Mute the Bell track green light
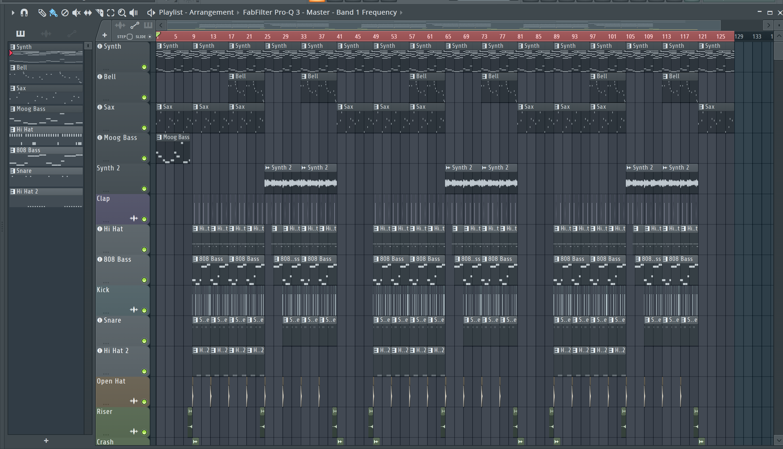 tap(144, 98)
